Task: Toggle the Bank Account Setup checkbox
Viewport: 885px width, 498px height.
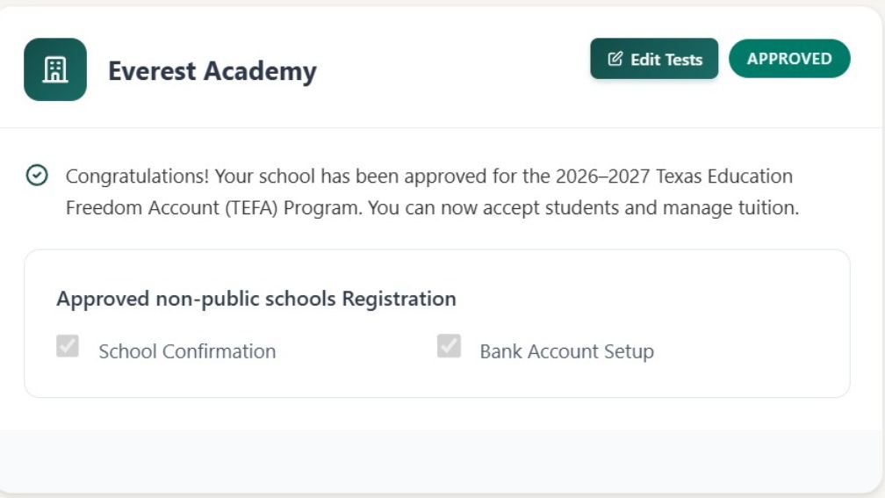Action: click(x=449, y=346)
